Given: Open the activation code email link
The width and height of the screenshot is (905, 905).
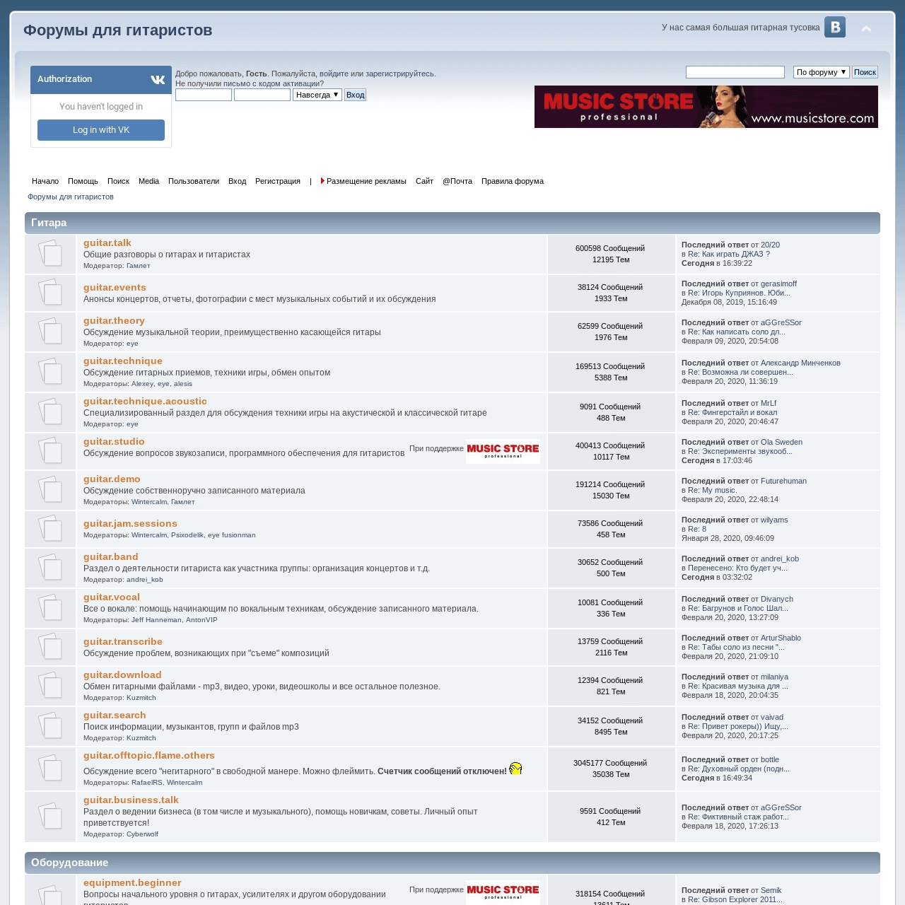Looking at the screenshot, I should pyautogui.click(x=271, y=83).
